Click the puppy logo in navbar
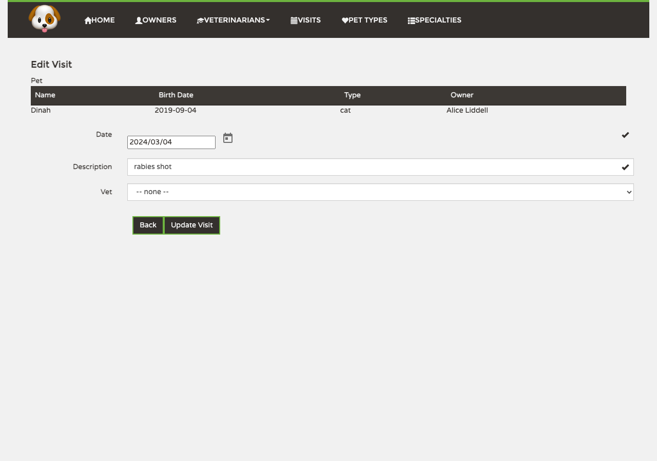 point(45,19)
